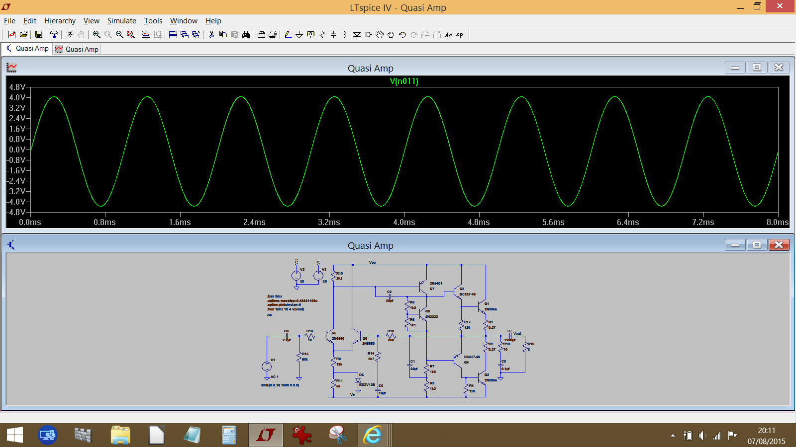Click the schematic window transistor title icon
Viewport: 796px width, 447px height.
(x=11, y=245)
